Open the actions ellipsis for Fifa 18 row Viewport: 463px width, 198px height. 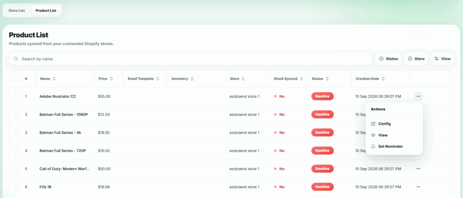coord(418,187)
